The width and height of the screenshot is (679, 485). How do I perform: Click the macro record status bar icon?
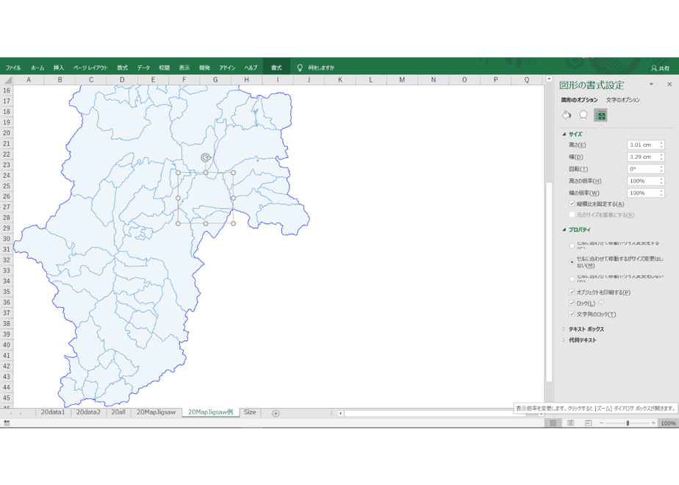[x=7, y=423]
